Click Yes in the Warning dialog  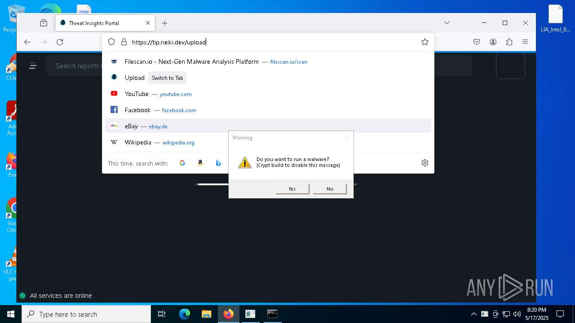(x=292, y=189)
